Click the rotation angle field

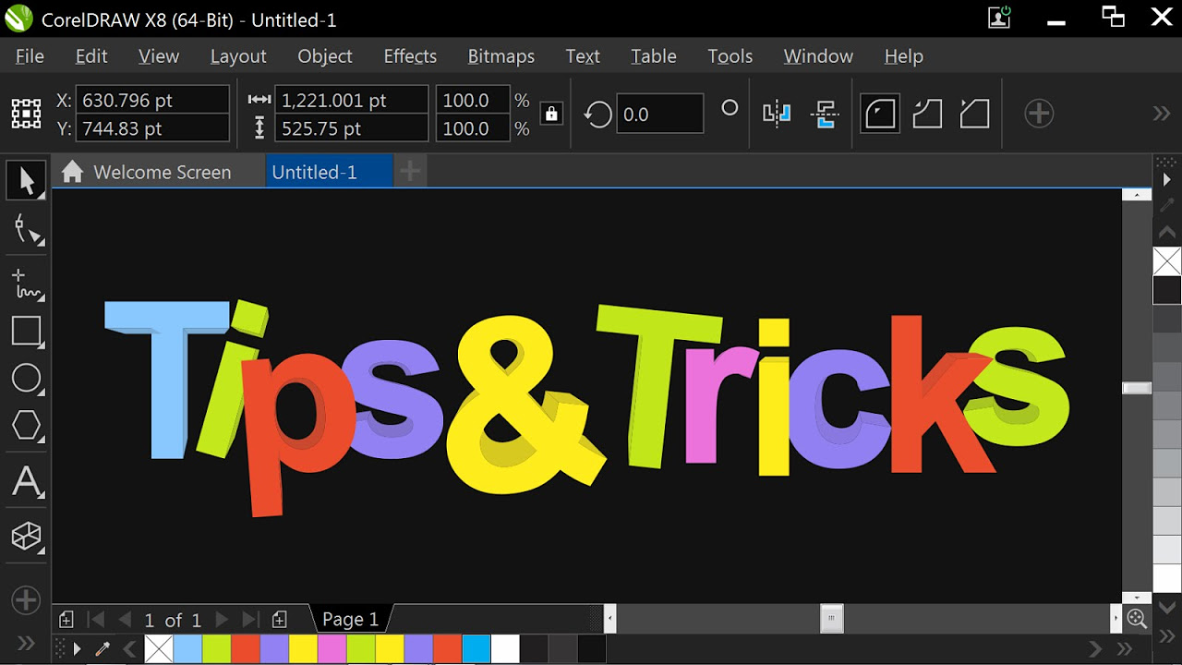(x=659, y=115)
